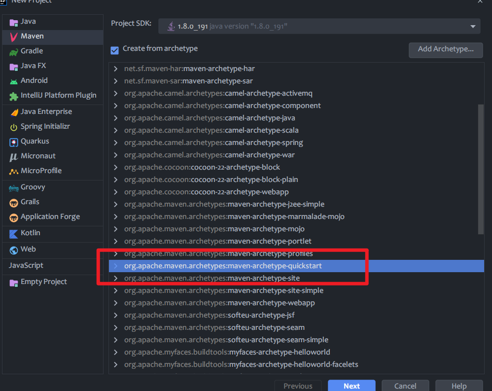Viewport: 492px width, 391px height.
Task: Select maven-archetype-marmalade-mojo archetype
Action: pos(296,216)
